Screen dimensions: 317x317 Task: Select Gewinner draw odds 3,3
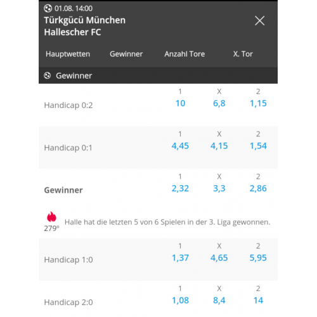pyautogui.click(x=219, y=188)
